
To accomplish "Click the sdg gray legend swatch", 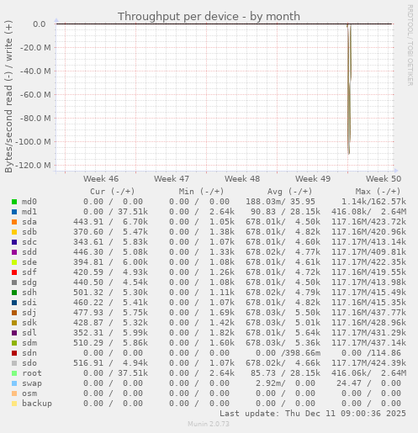I will click(14, 283).
